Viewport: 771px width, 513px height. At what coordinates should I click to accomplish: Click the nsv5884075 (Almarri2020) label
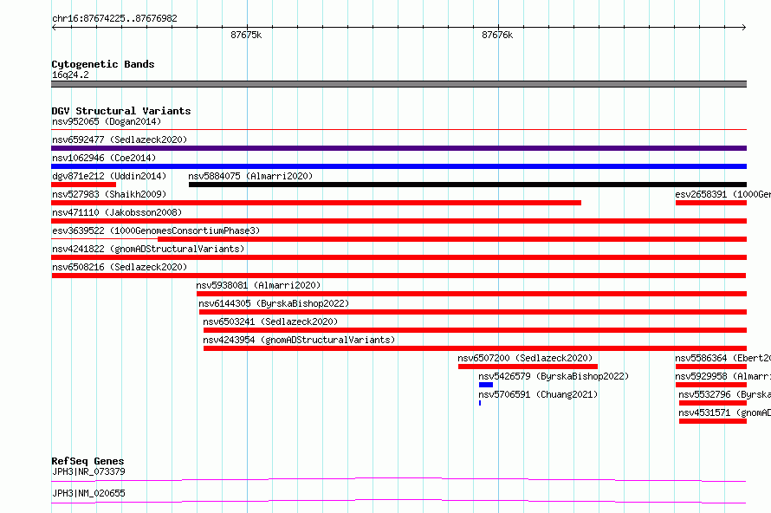point(250,176)
